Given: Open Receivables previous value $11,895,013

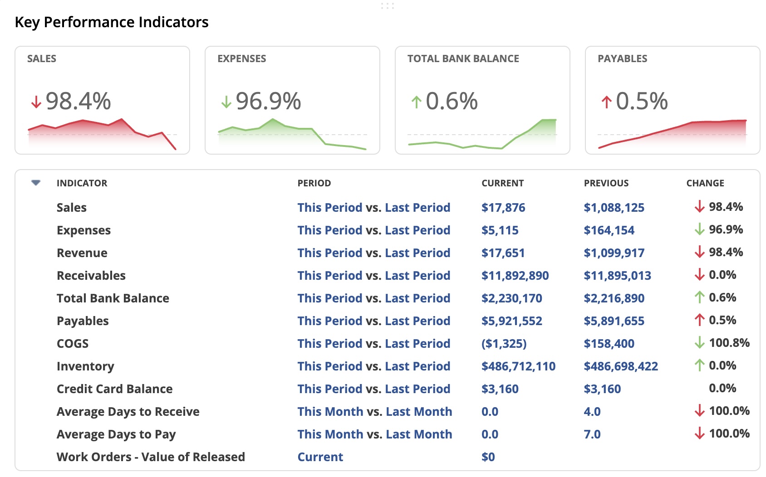Looking at the screenshot, I should (x=618, y=276).
